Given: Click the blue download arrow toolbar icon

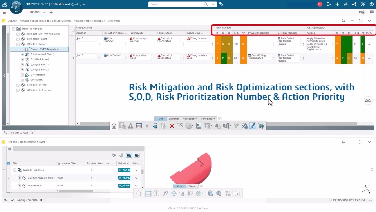Looking at the screenshot, I should pos(155,126).
